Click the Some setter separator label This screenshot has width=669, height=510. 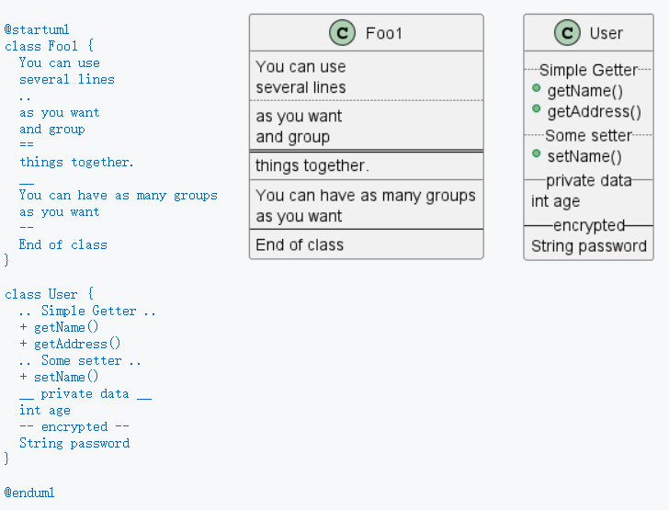coord(588,135)
